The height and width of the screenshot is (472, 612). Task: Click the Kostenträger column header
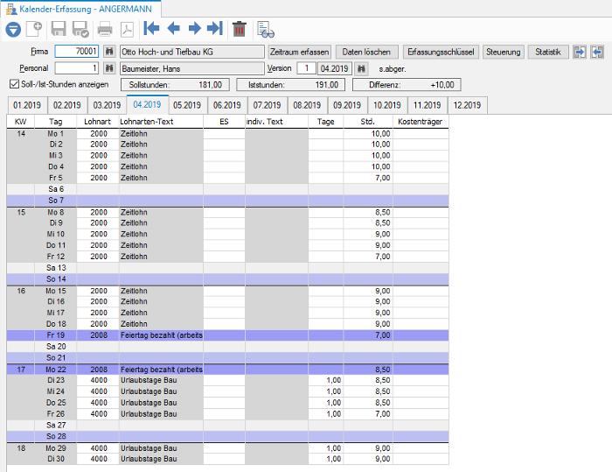(421, 122)
